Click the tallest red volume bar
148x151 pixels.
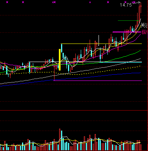(x=60, y=139)
